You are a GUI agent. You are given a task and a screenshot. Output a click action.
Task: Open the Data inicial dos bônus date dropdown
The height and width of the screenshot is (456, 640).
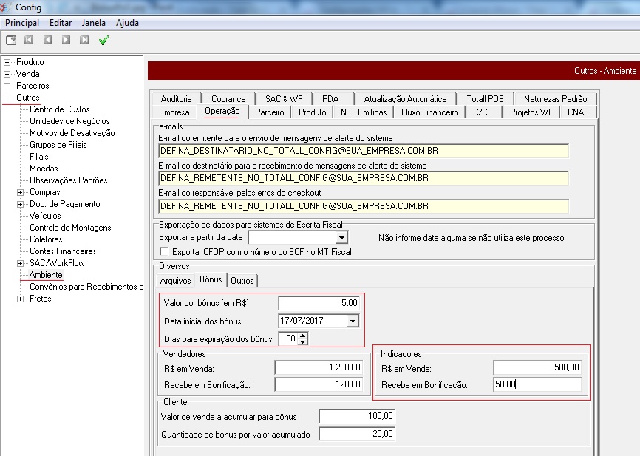tap(353, 321)
